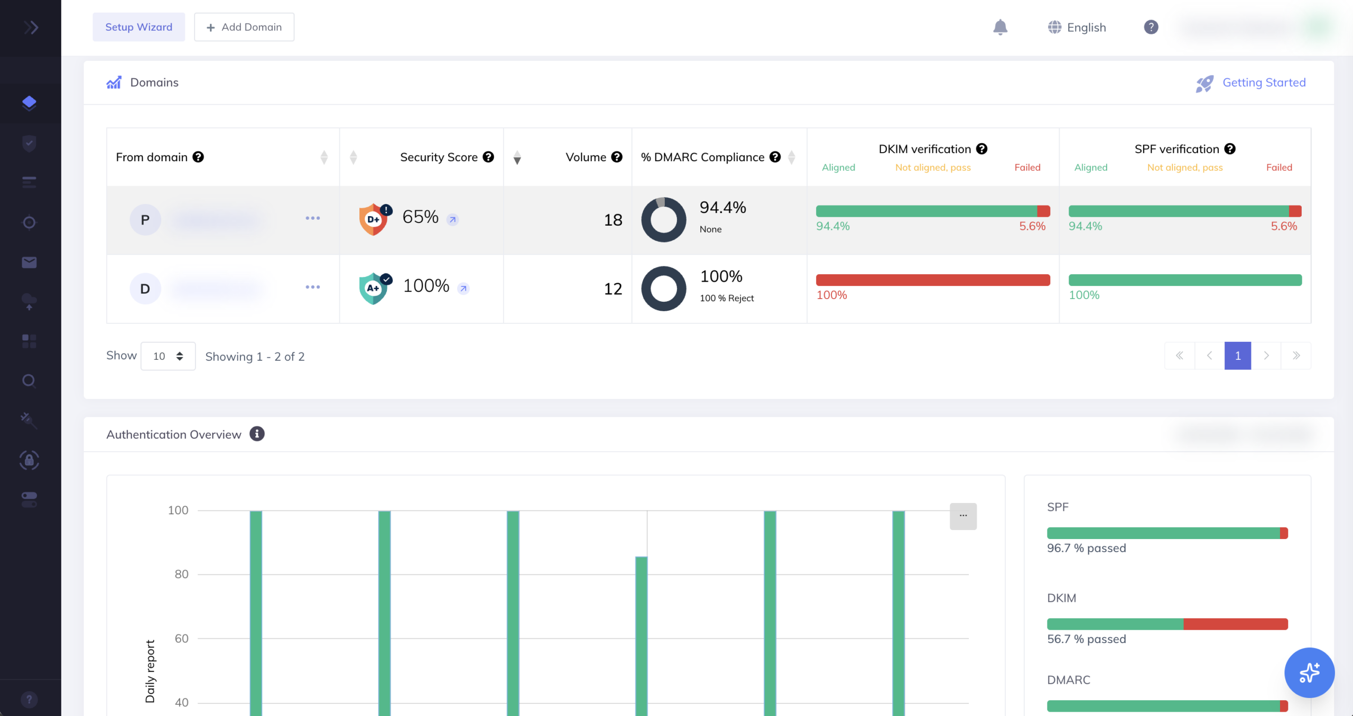Image resolution: width=1353 pixels, height=716 pixels.
Task: Click the Add Domain button
Action: (244, 27)
